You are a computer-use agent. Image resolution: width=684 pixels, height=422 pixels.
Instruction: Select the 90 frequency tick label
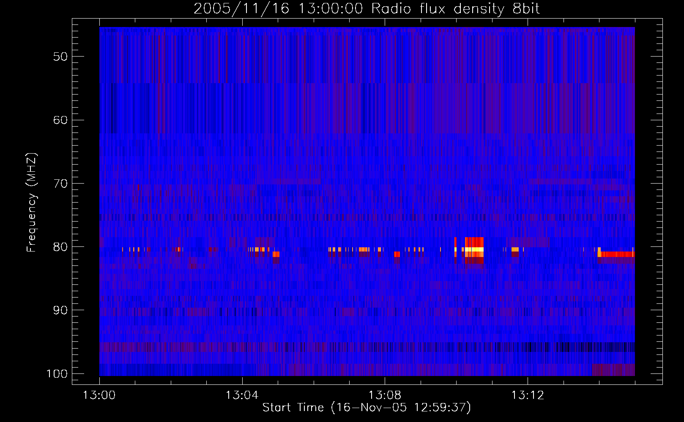click(60, 310)
